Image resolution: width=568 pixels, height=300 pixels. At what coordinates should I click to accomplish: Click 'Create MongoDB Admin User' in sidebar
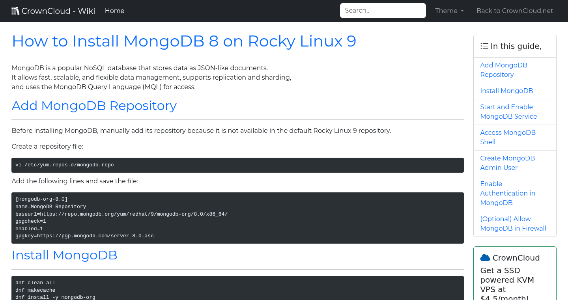[507, 163]
